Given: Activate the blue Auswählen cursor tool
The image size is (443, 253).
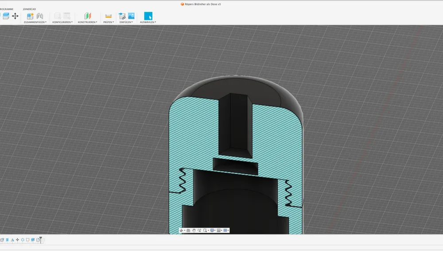Looking at the screenshot, I should tap(148, 16).
